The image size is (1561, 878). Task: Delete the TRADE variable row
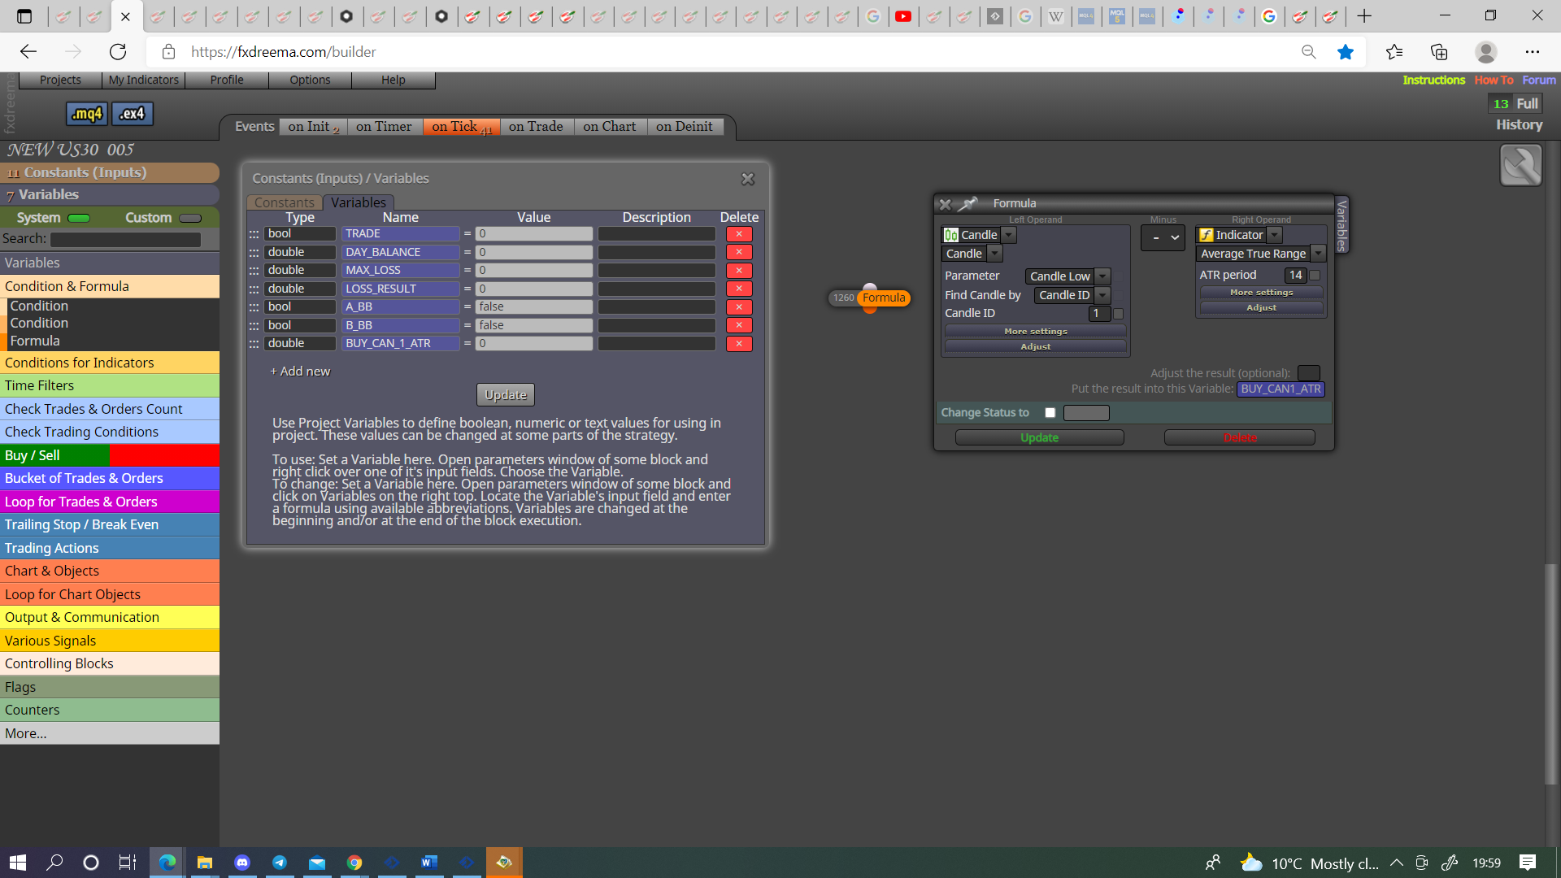739,234
